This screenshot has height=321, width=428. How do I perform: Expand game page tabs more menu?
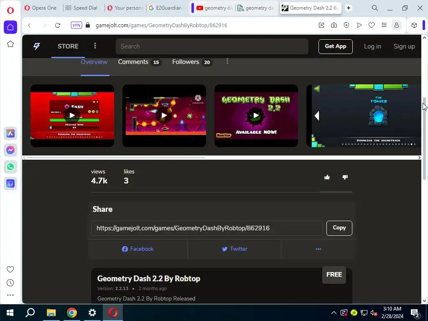point(227,61)
